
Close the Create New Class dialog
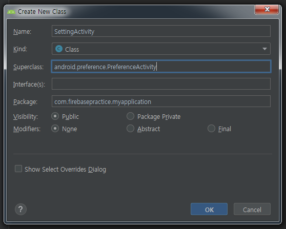[267, 9]
